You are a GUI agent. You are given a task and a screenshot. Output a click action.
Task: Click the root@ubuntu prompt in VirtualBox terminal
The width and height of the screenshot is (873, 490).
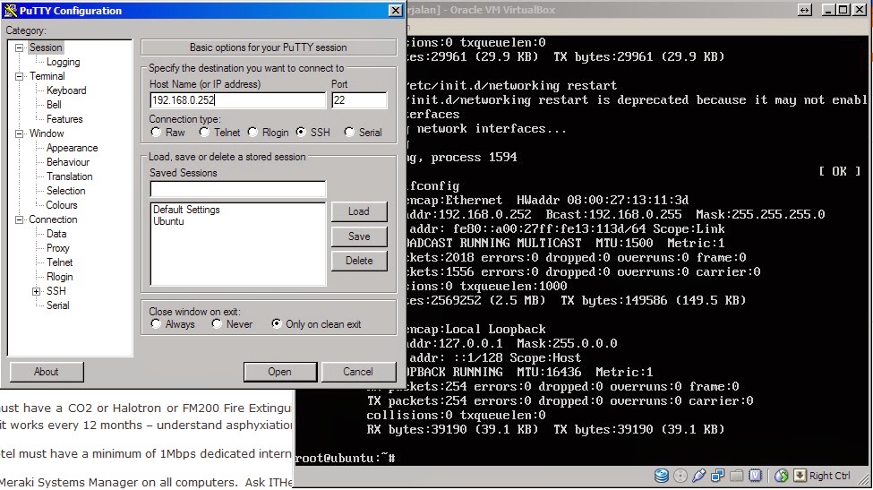point(345,459)
